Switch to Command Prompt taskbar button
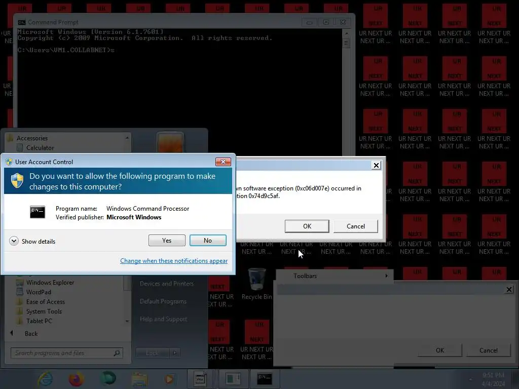Image resolution: width=519 pixels, height=389 pixels. (265, 379)
